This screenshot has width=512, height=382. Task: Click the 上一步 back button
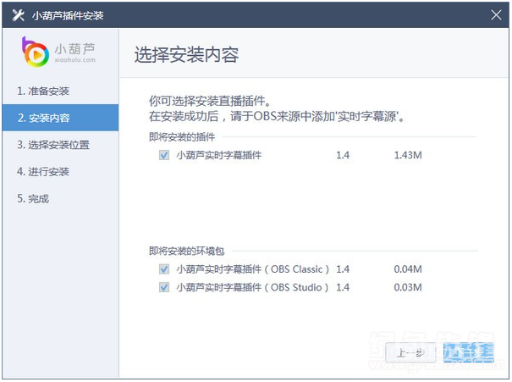click(410, 352)
